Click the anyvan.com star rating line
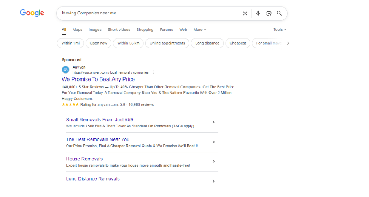This screenshot has width=369, height=197. tap(108, 104)
